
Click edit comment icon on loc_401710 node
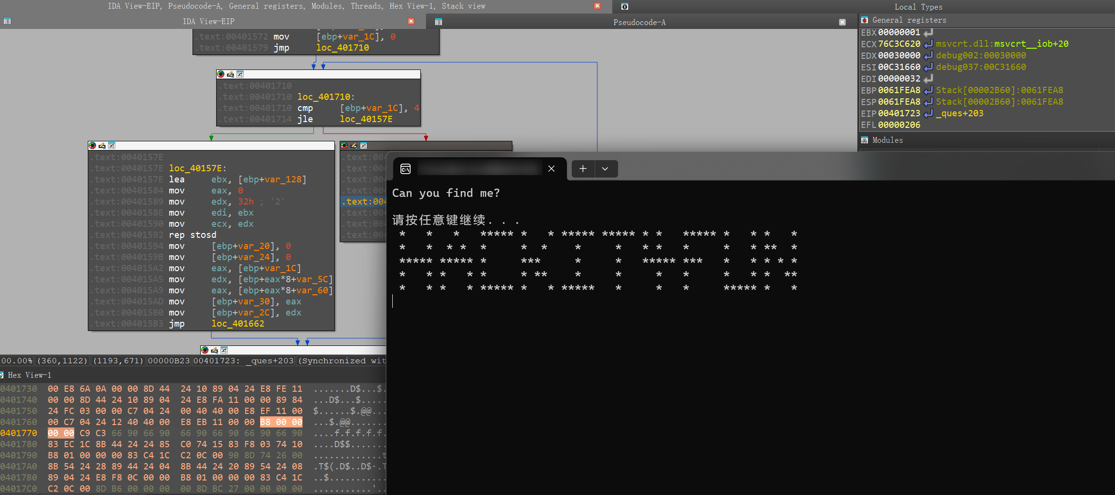pos(230,74)
